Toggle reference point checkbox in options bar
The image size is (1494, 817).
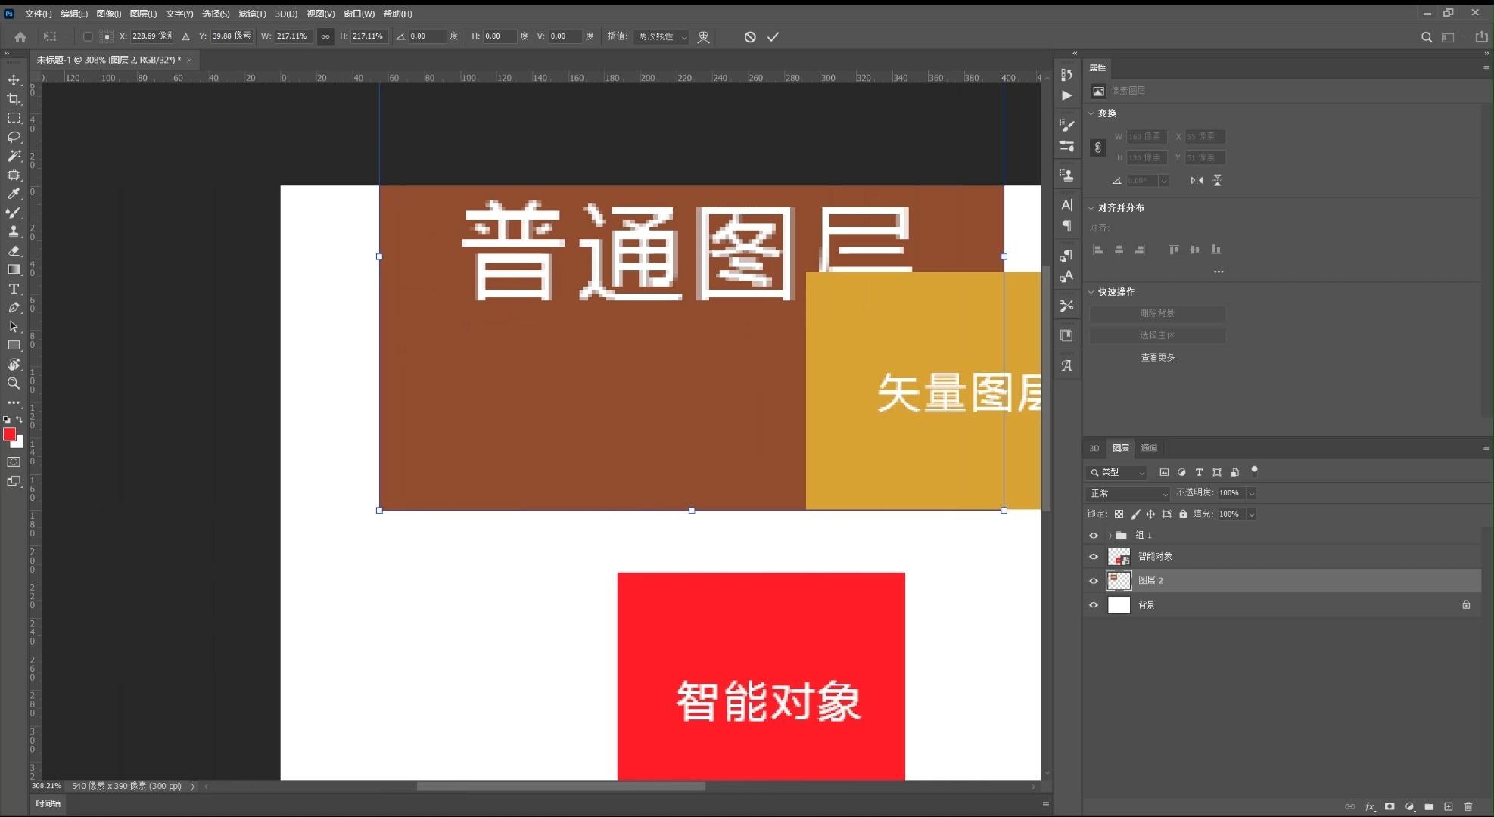[88, 36]
